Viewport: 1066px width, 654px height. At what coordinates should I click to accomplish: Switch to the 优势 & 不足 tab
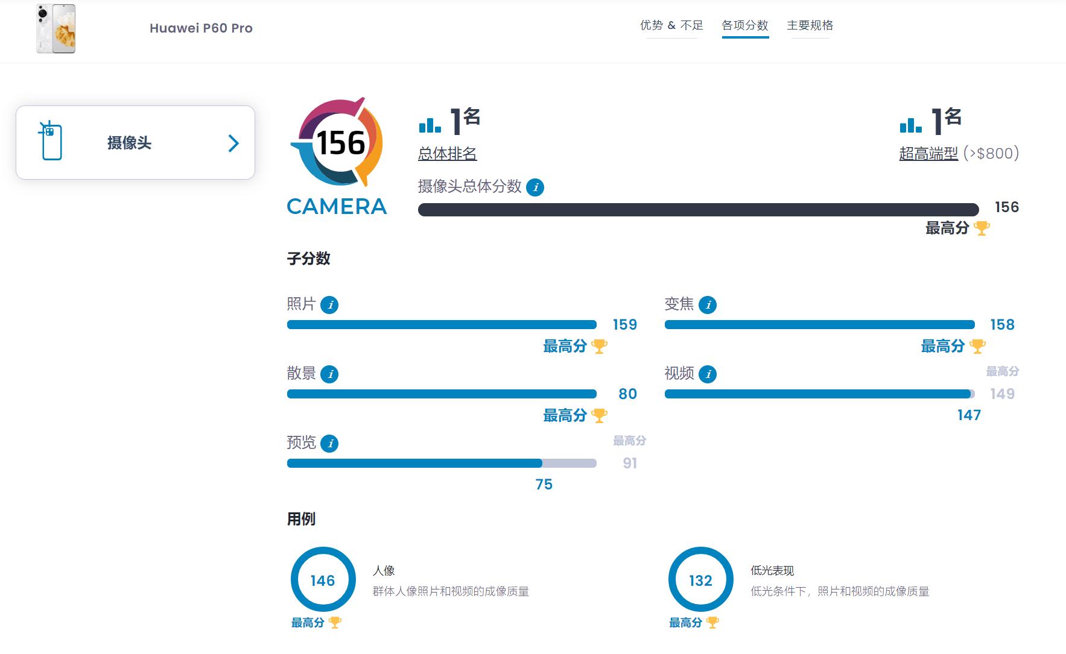(x=671, y=26)
